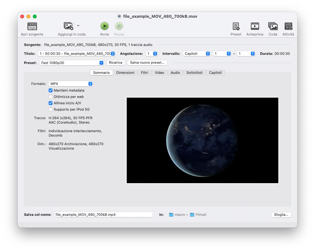Disable the Mantieni metadata checkbox
Screen dimensions: 315x251
(x=51, y=90)
